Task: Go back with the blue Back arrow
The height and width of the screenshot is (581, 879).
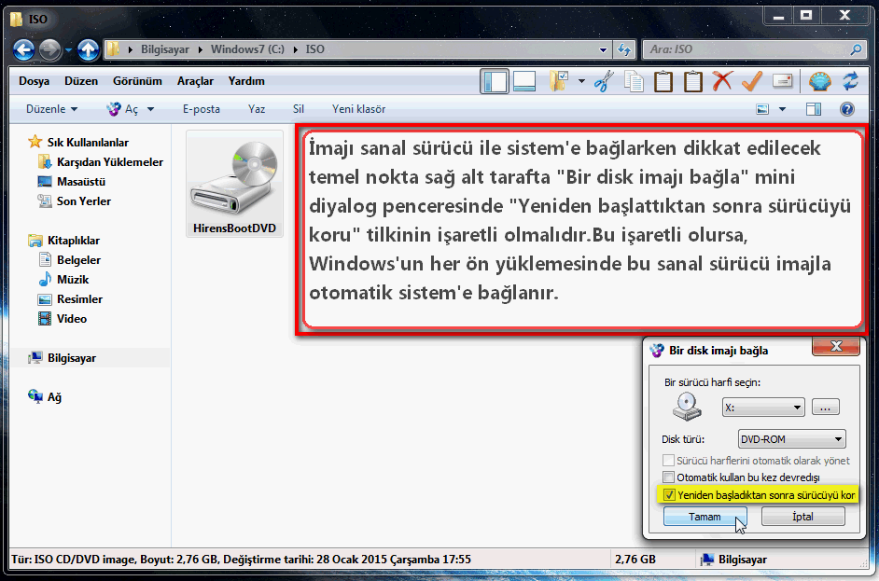Action: point(24,49)
